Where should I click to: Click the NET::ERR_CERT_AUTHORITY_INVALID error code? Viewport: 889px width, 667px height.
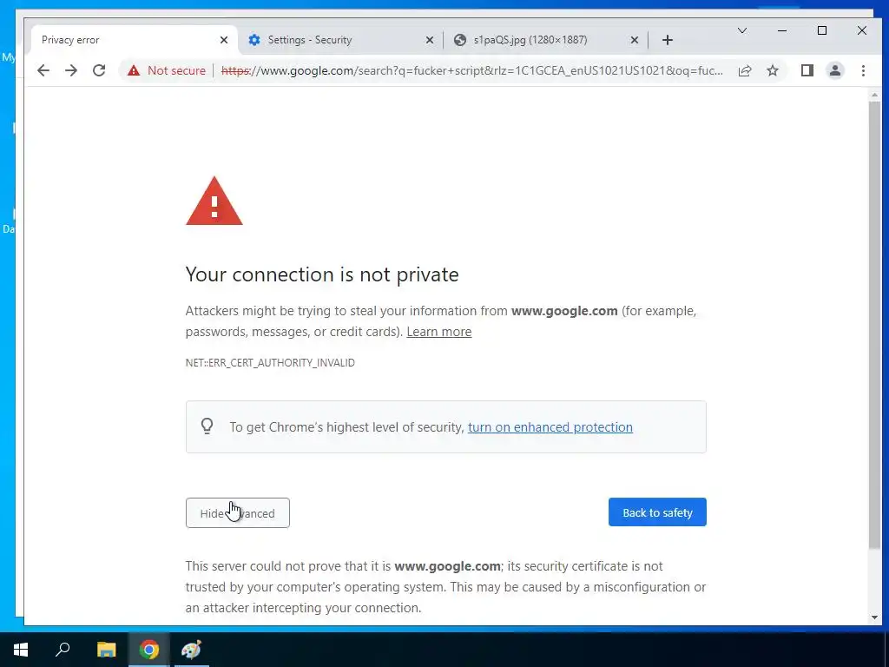coord(270,363)
